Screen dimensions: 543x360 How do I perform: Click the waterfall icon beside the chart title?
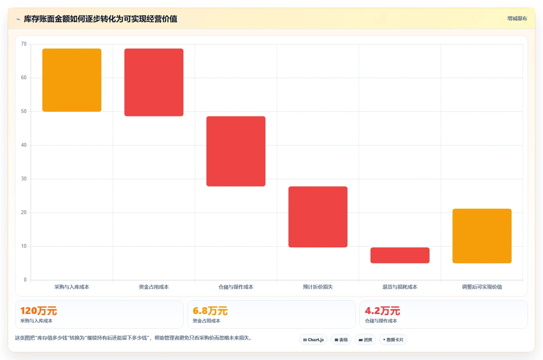click(18, 19)
